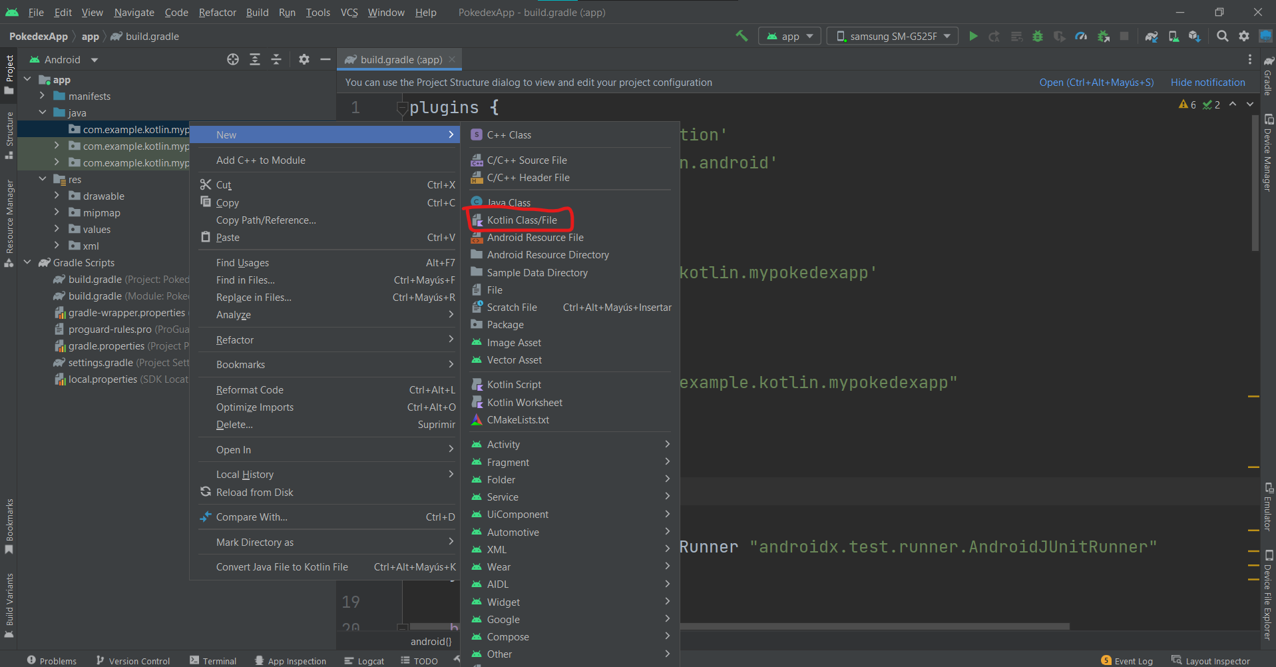Screen dimensions: 1276x667
Task: Click Open Project Structure link
Action: 1096,83
